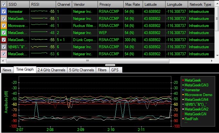This screenshot has width=219, height=133.
Task: Click the D-Link Corpo... vendor cell
Action: coord(85,40)
